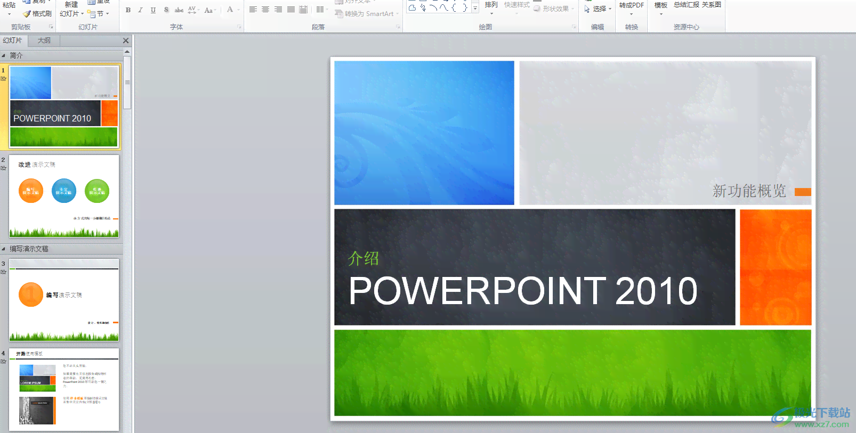
Task: Apply text shadow with the S icon
Action: [166, 10]
